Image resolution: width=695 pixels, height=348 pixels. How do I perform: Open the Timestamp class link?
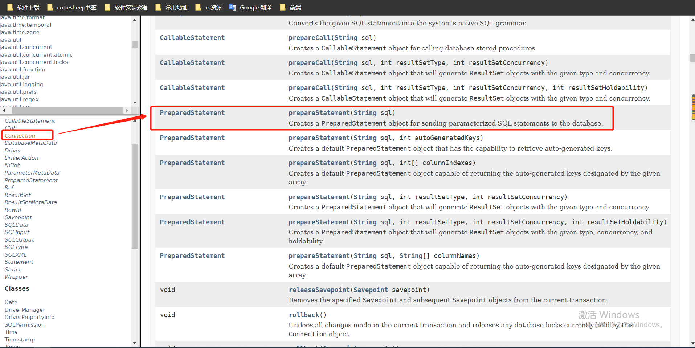(20, 340)
